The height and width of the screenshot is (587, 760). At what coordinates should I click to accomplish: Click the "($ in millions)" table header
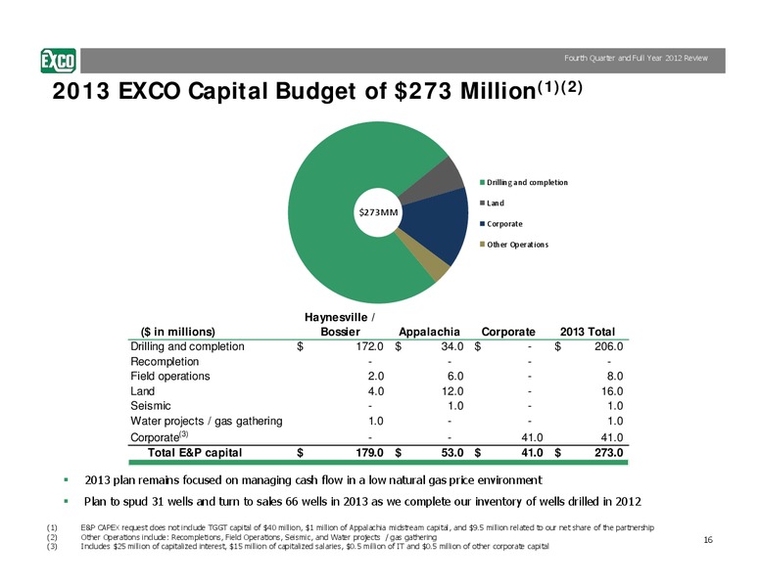[177, 332]
